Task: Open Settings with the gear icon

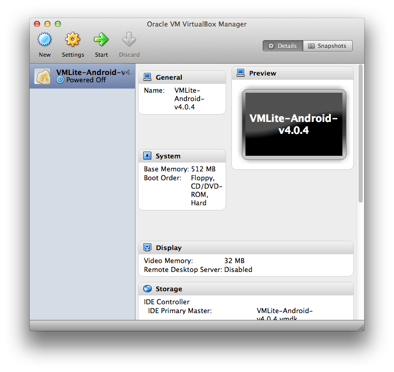Action: 72,40
